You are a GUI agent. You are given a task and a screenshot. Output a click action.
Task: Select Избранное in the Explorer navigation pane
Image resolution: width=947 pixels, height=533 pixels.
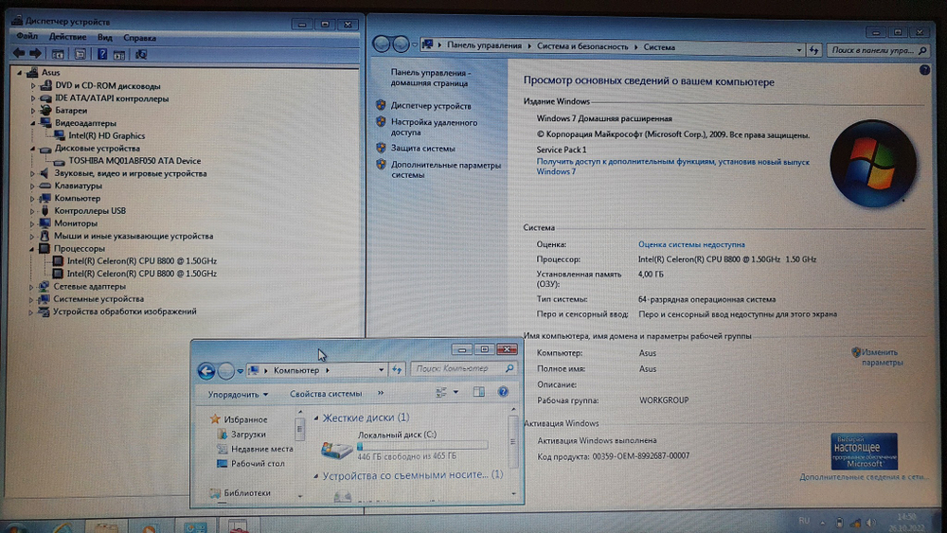pos(245,419)
